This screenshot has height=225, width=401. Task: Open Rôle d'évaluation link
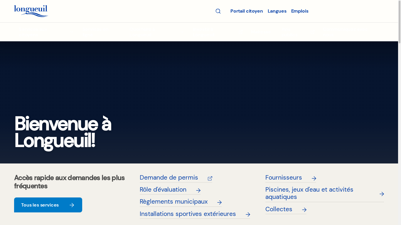(x=170, y=190)
